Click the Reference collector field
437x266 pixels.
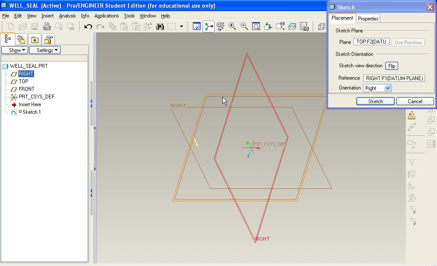coord(394,78)
